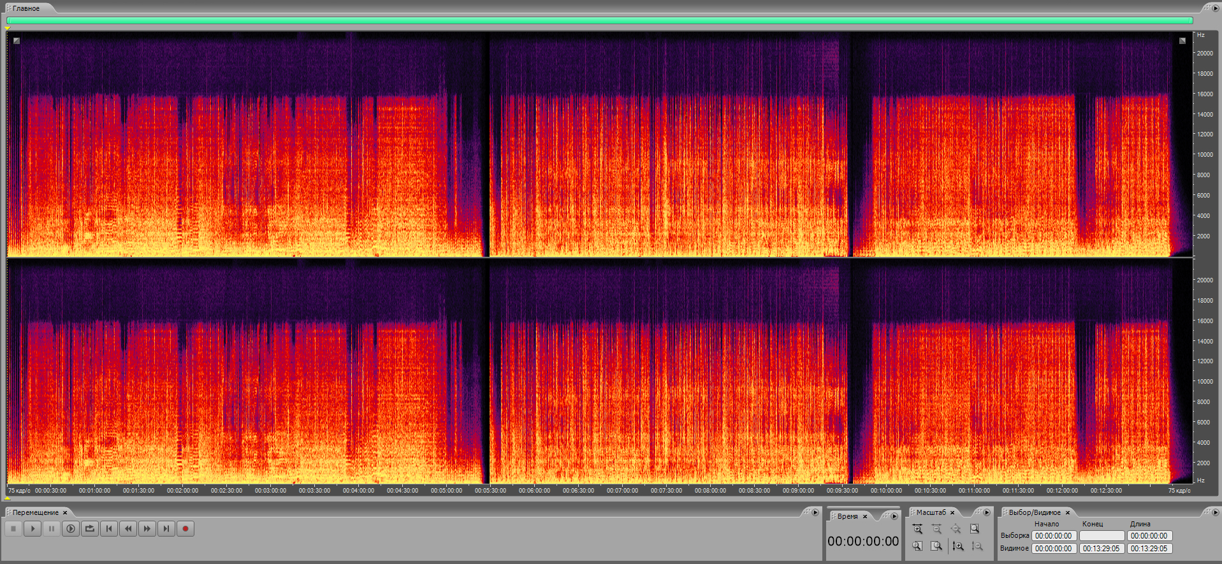1222x564 pixels.
Task: Jump to the end of the track
Action: (166, 528)
